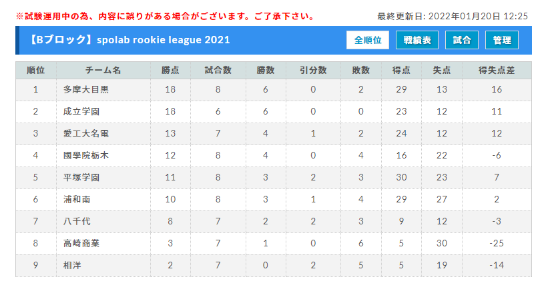This screenshot has height=287, width=542.
Task: Click team name 浦和南
Action: pyautogui.click(x=77, y=199)
